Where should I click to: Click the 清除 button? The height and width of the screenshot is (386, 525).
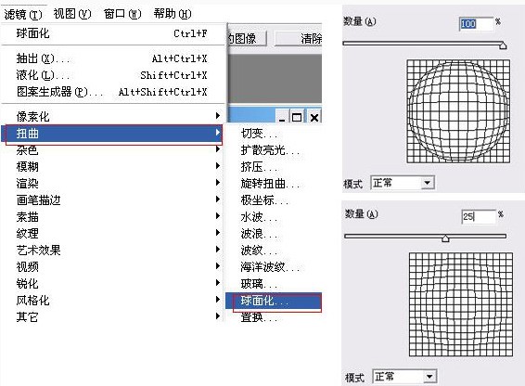tap(299, 39)
